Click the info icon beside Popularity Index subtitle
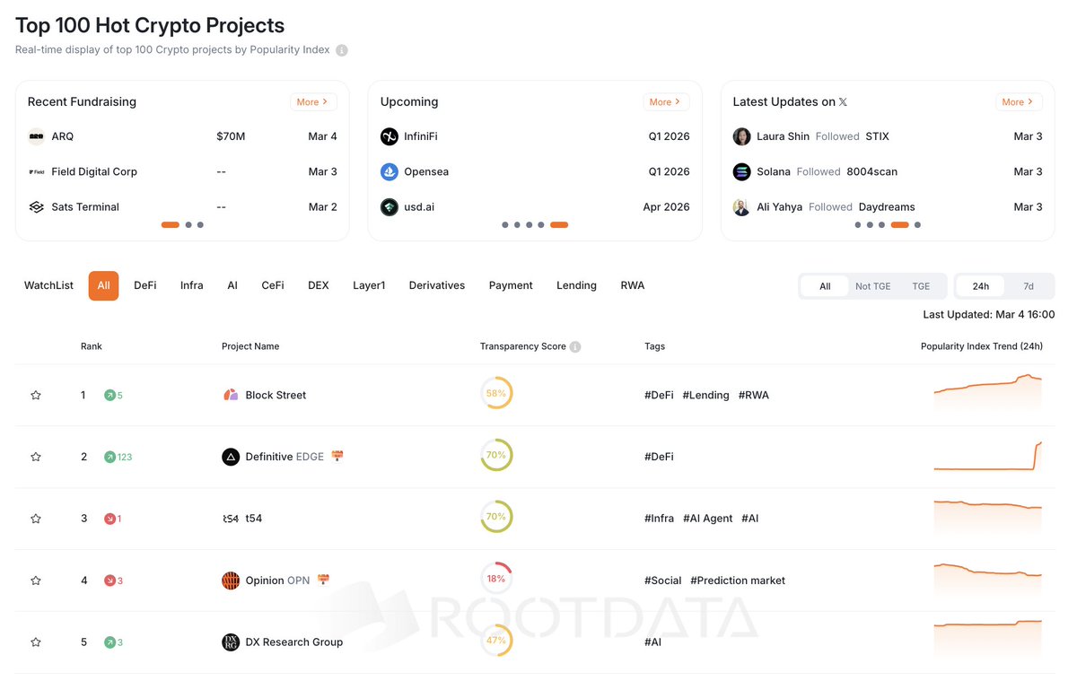The height and width of the screenshot is (681, 1077). coord(342,50)
